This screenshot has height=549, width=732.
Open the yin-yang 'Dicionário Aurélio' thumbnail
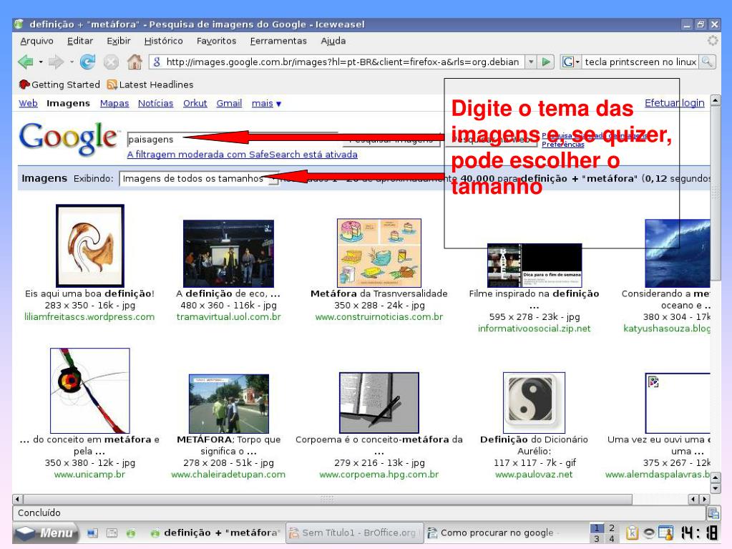coord(534,403)
